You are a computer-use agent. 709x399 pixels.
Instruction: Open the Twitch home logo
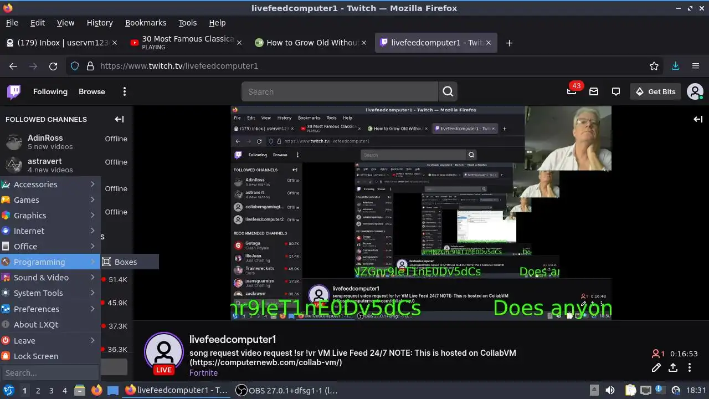[14, 91]
